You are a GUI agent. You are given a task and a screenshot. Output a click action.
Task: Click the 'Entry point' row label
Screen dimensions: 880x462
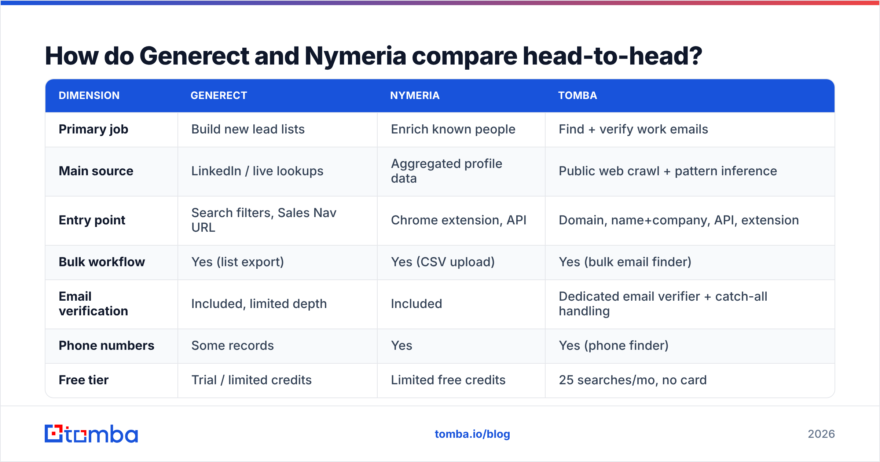click(x=92, y=220)
